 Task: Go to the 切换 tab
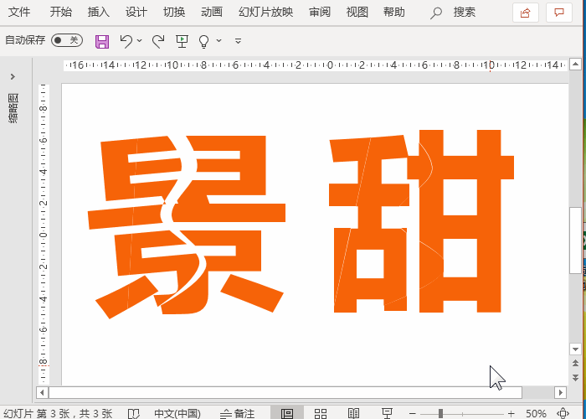174,12
